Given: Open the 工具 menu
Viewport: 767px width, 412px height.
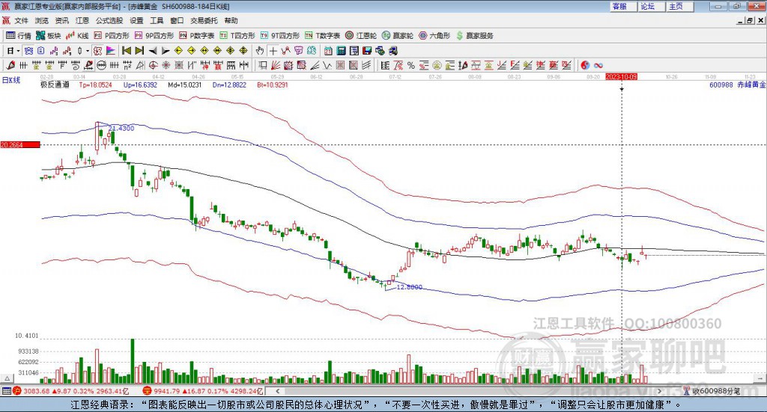Looking at the screenshot, I should 157,20.
